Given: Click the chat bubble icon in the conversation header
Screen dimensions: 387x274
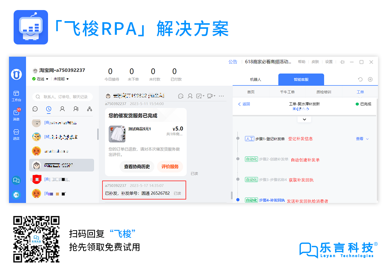Looking at the screenshot, I should 181,96.
